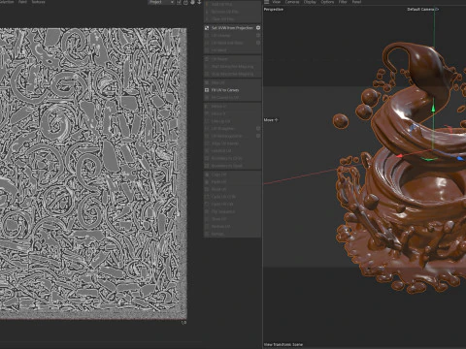466x349 pixels.
Task: Click the Copy UV icon
Action: (207, 174)
